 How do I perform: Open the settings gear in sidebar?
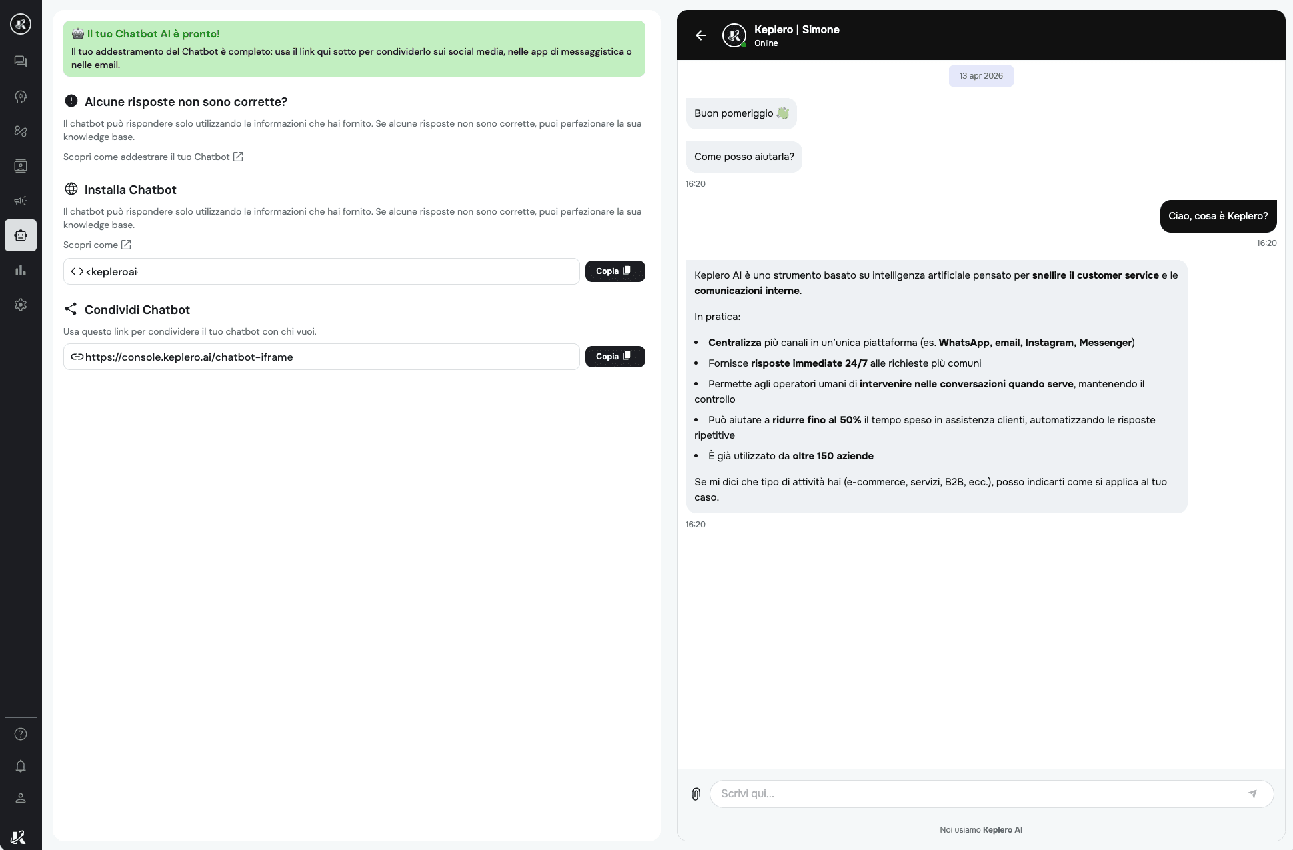coord(21,305)
